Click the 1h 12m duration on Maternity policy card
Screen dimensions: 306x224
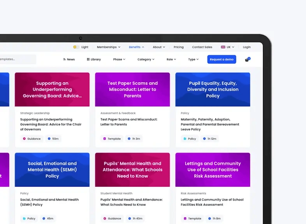(x=209, y=138)
